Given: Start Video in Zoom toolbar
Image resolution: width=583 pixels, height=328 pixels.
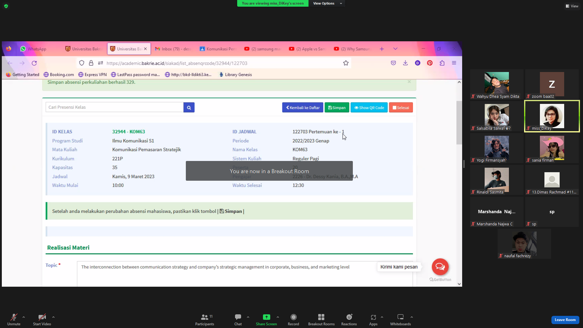Looking at the screenshot, I should point(42,319).
